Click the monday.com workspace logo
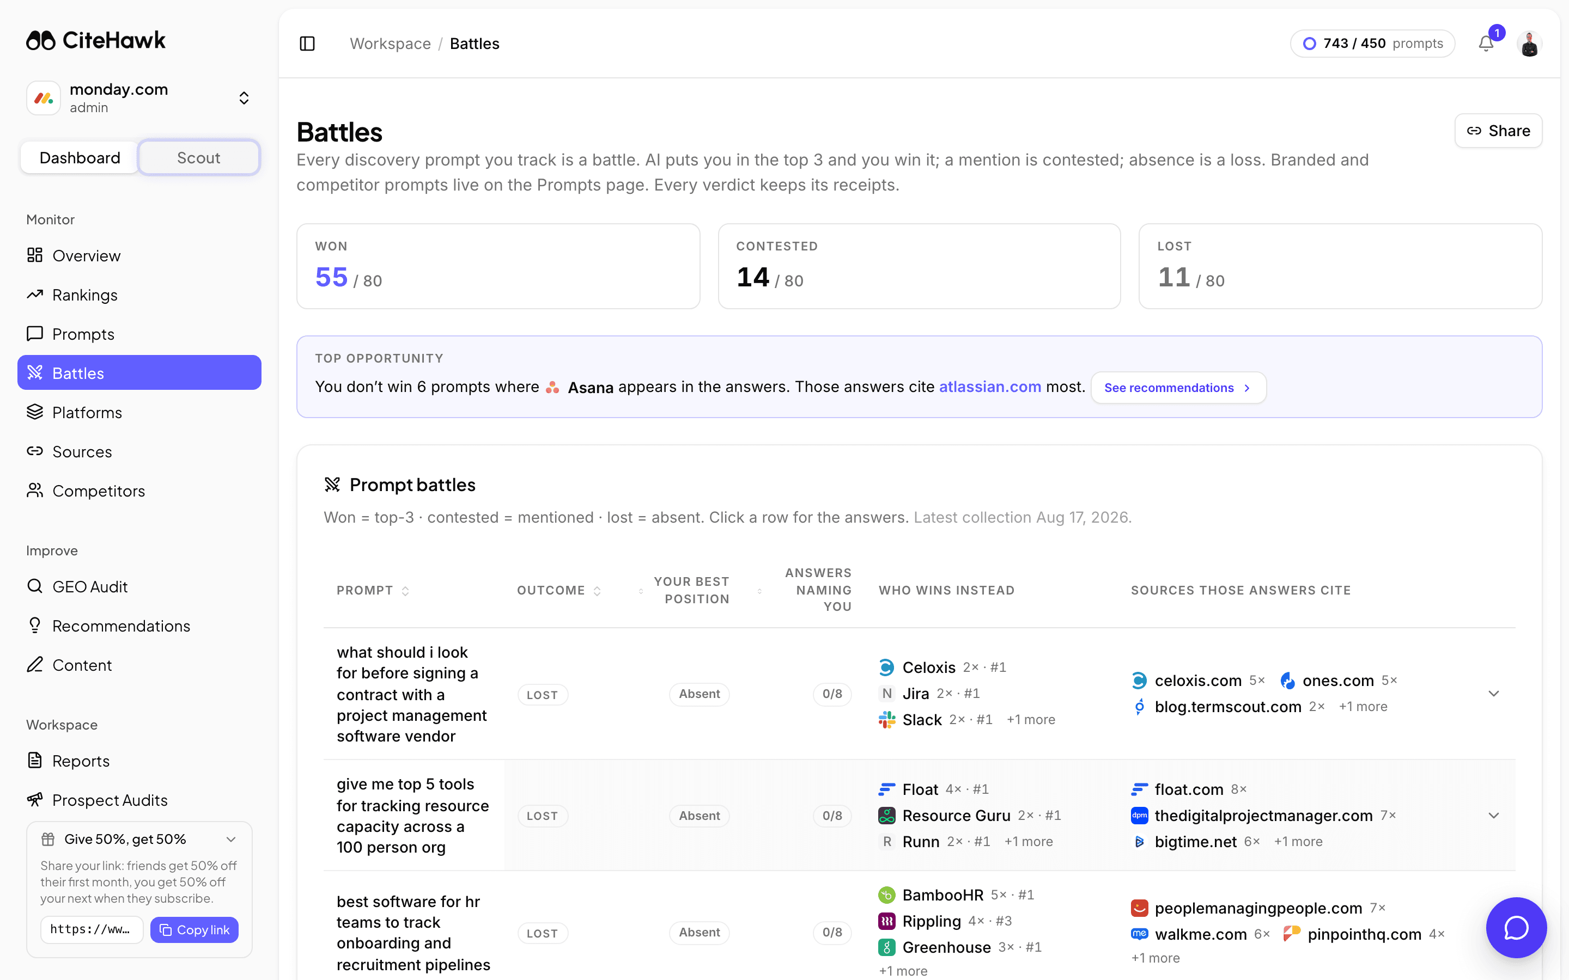 pos(44,98)
